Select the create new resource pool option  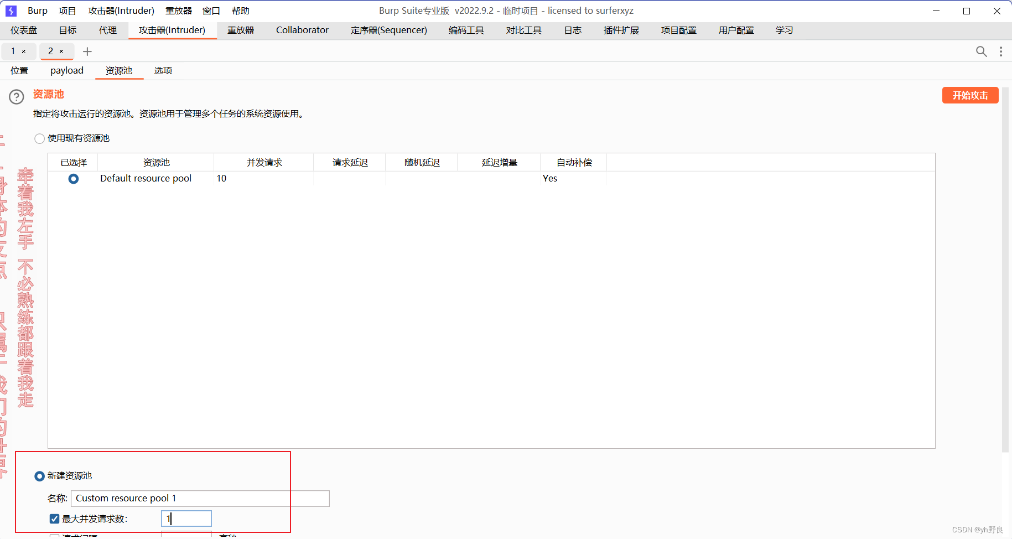coord(39,476)
